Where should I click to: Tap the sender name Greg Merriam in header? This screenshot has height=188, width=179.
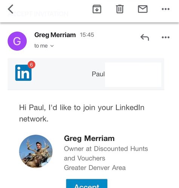coord(55,35)
